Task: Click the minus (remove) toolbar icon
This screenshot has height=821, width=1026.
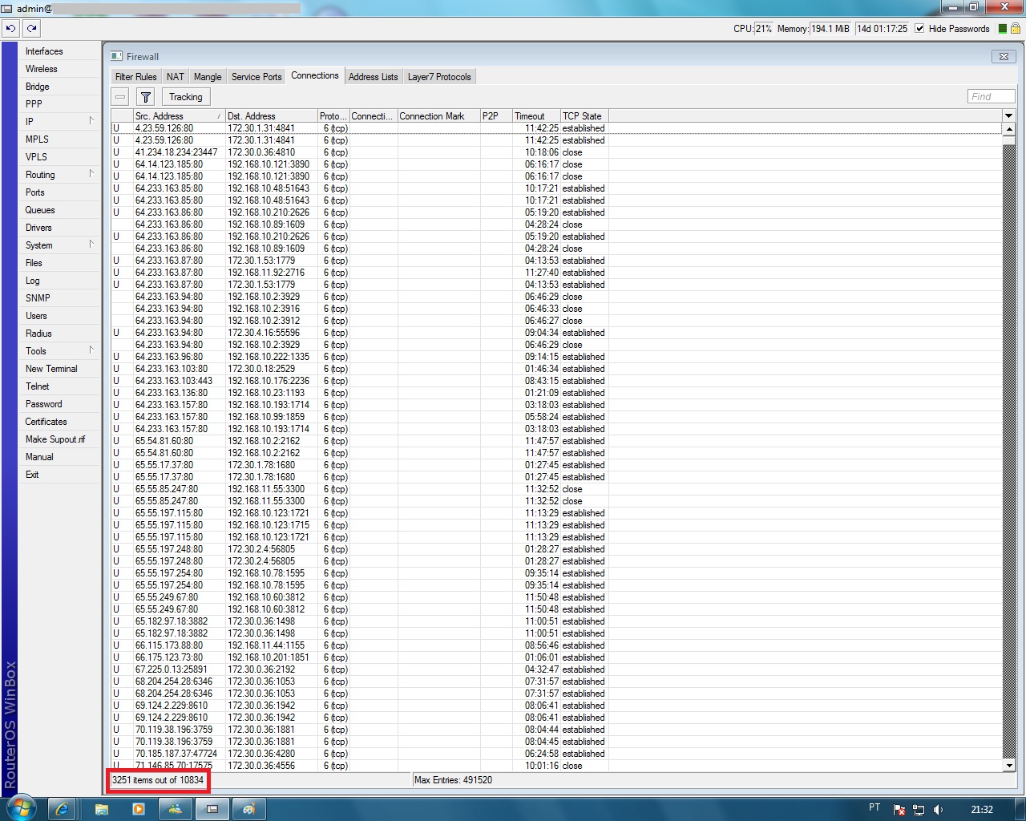Action: tap(119, 96)
